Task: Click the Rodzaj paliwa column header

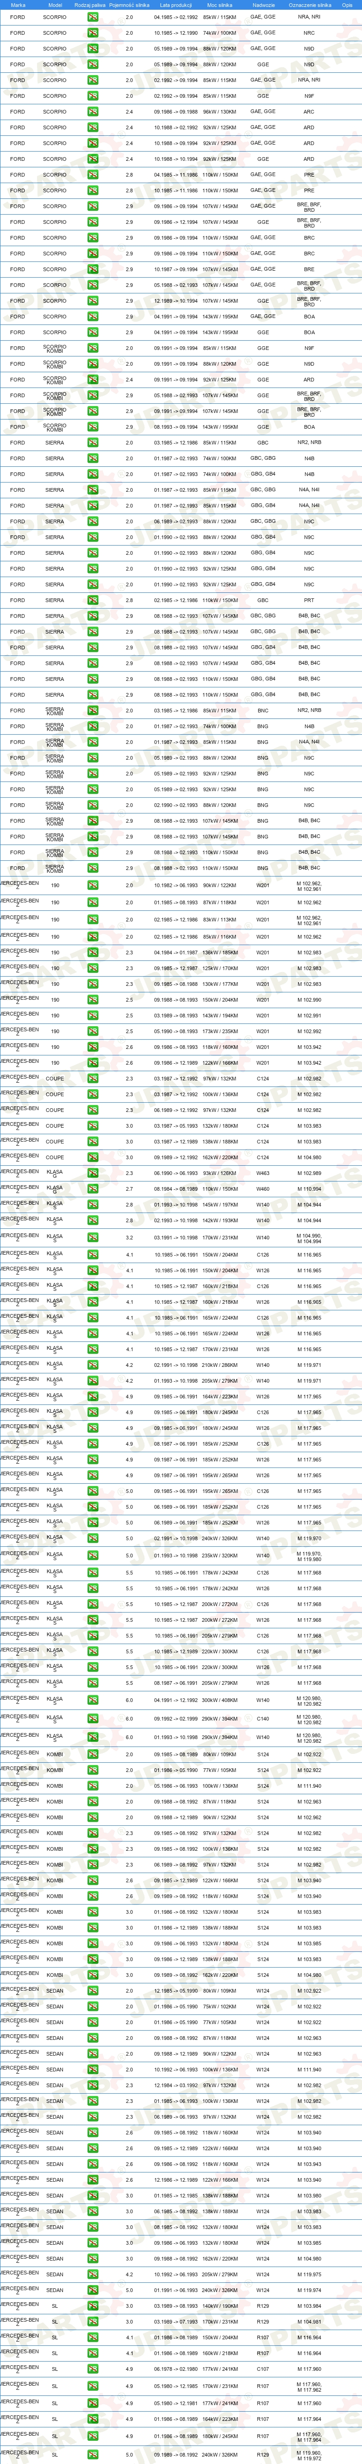Action: (90, 5)
